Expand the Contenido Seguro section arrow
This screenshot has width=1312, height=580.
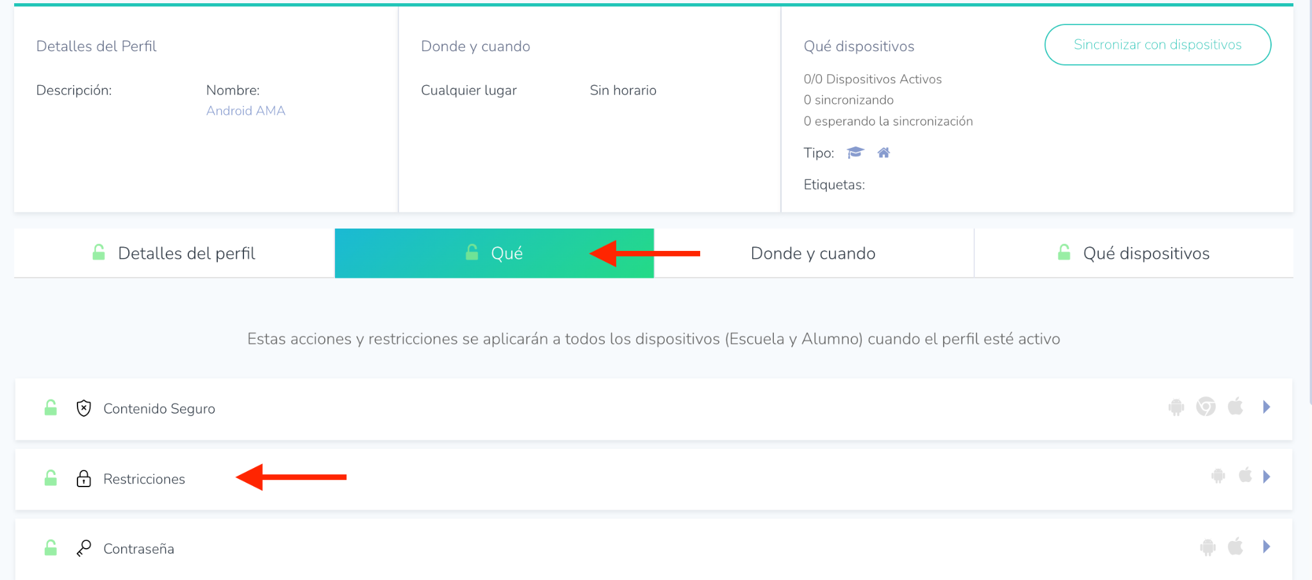tap(1267, 407)
